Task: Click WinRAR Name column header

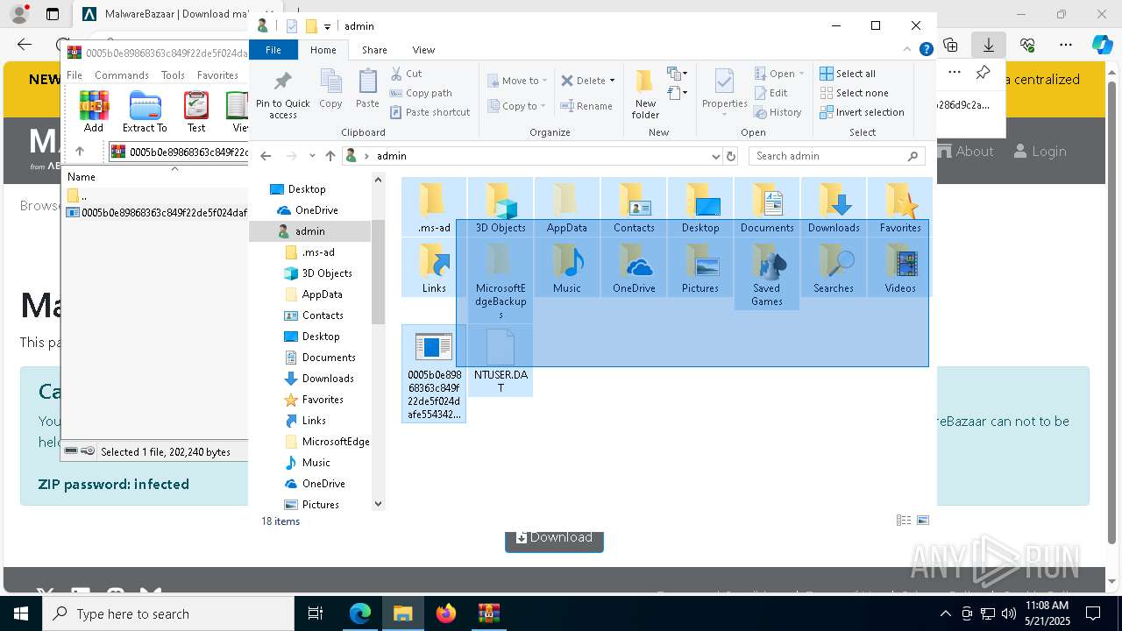Action: coord(155,176)
